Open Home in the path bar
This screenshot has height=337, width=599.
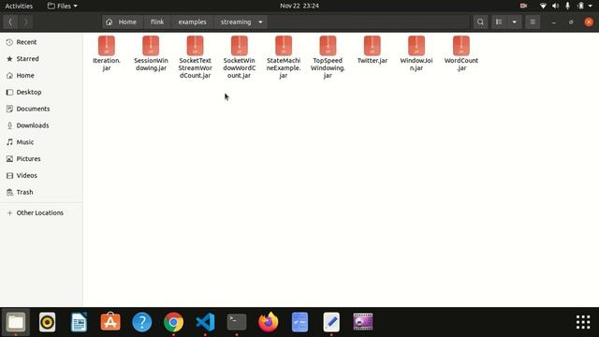123,22
